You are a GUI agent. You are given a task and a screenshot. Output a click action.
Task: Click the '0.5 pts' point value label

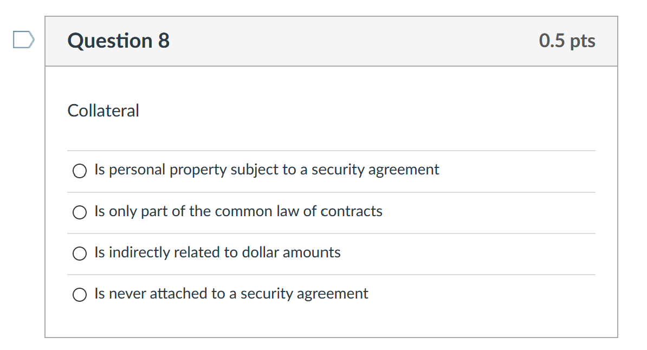pos(567,41)
